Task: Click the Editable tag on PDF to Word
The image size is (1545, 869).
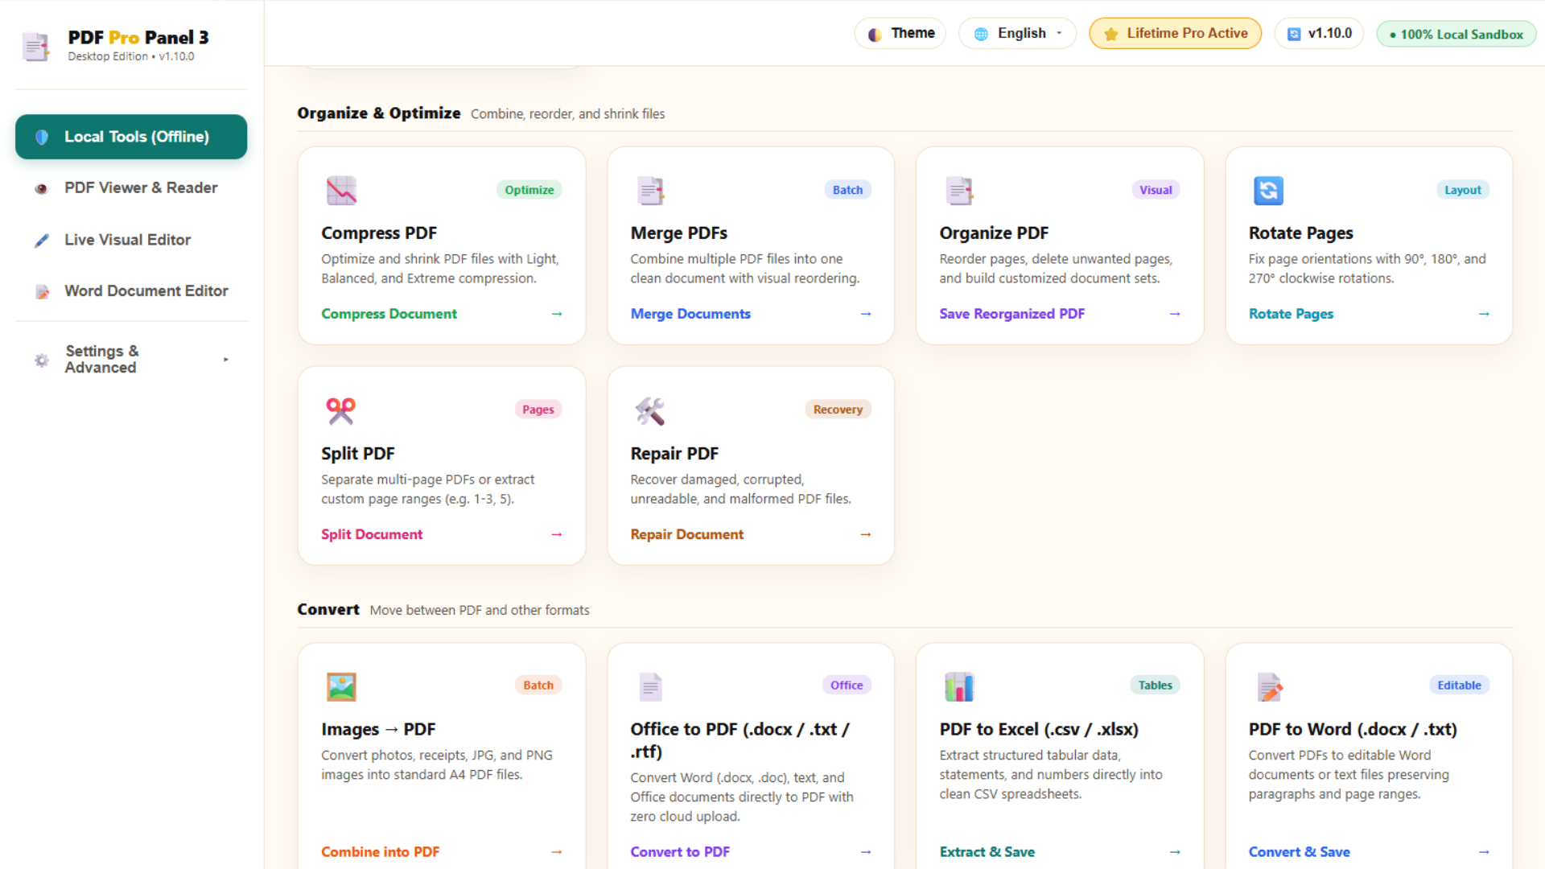Action: (x=1459, y=686)
